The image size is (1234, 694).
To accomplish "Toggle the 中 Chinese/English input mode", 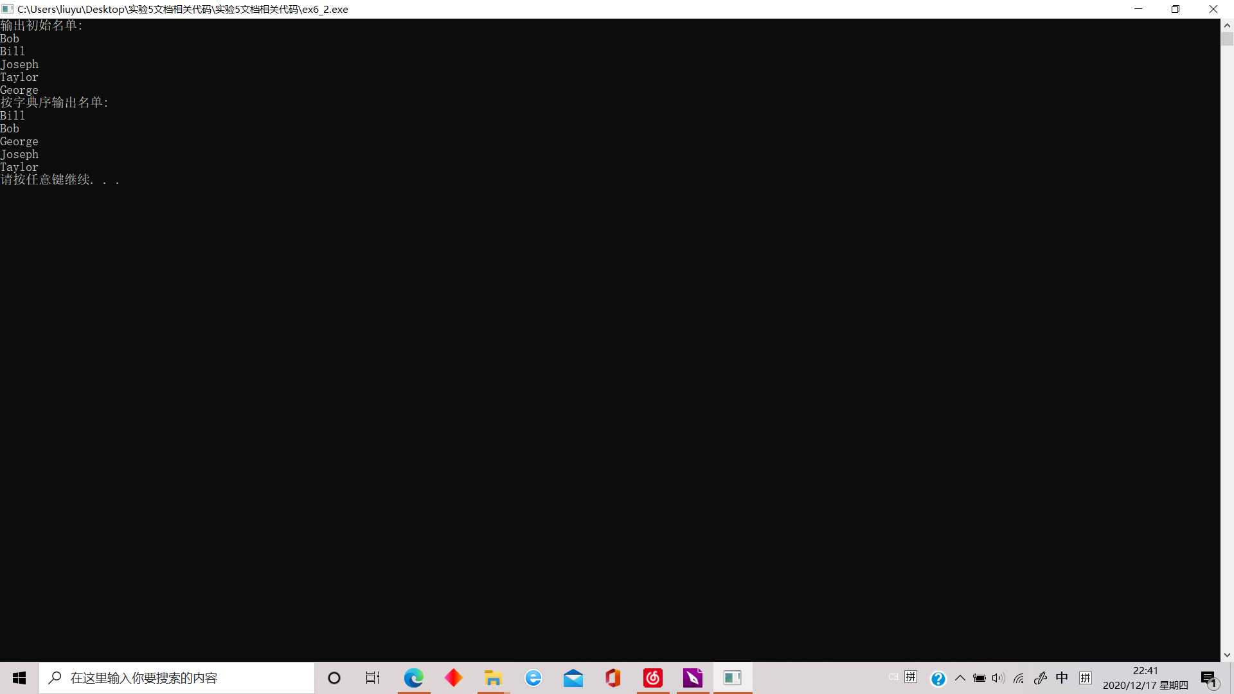I will click(1062, 678).
